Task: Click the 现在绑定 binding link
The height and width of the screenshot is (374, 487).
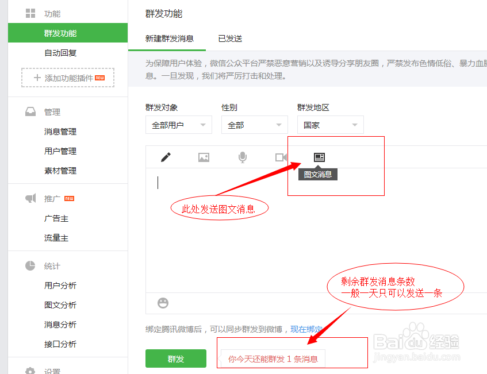Action: (x=307, y=328)
